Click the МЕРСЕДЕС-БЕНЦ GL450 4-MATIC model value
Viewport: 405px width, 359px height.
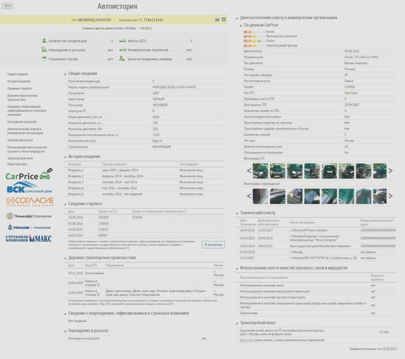click(x=175, y=87)
